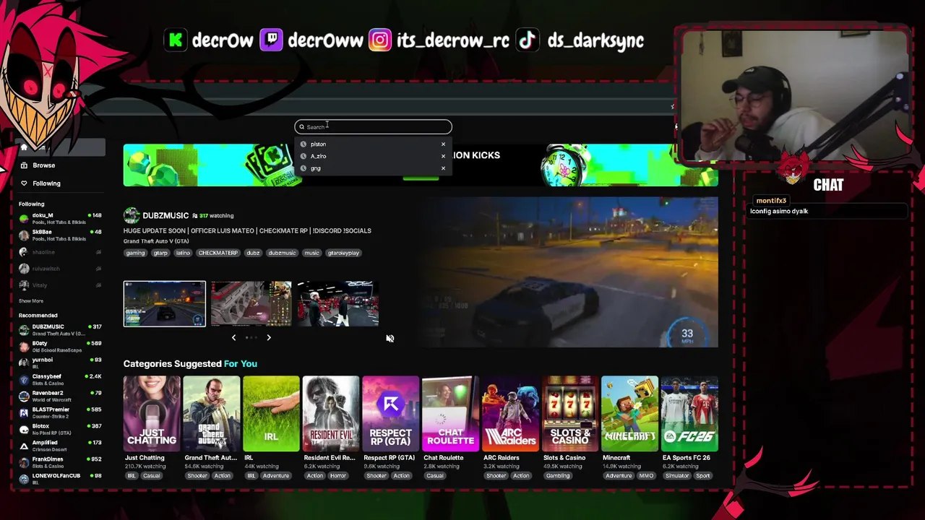The width and height of the screenshot is (925, 520).
Task: Open Minecraft category card
Action: click(x=629, y=413)
